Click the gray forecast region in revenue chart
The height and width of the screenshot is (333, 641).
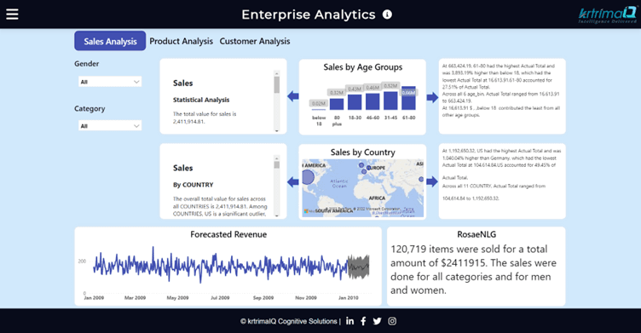click(x=359, y=267)
